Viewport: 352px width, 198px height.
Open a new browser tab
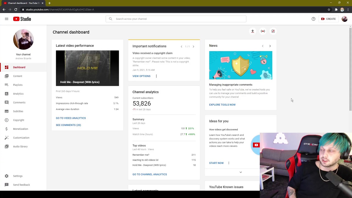[50, 3]
